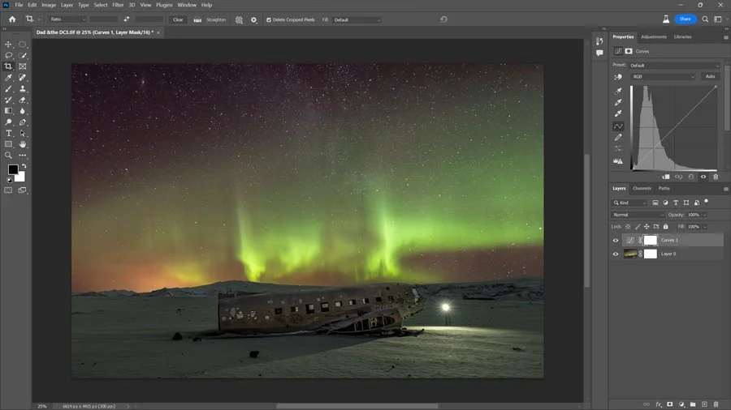Switch to the Channels tab
This screenshot has width=731, height=410.
tap(642, 188)
